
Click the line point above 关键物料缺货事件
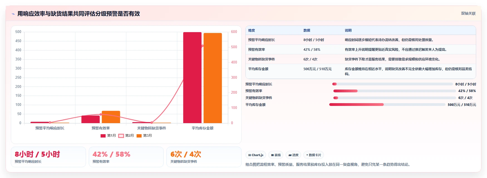(152, 123)
